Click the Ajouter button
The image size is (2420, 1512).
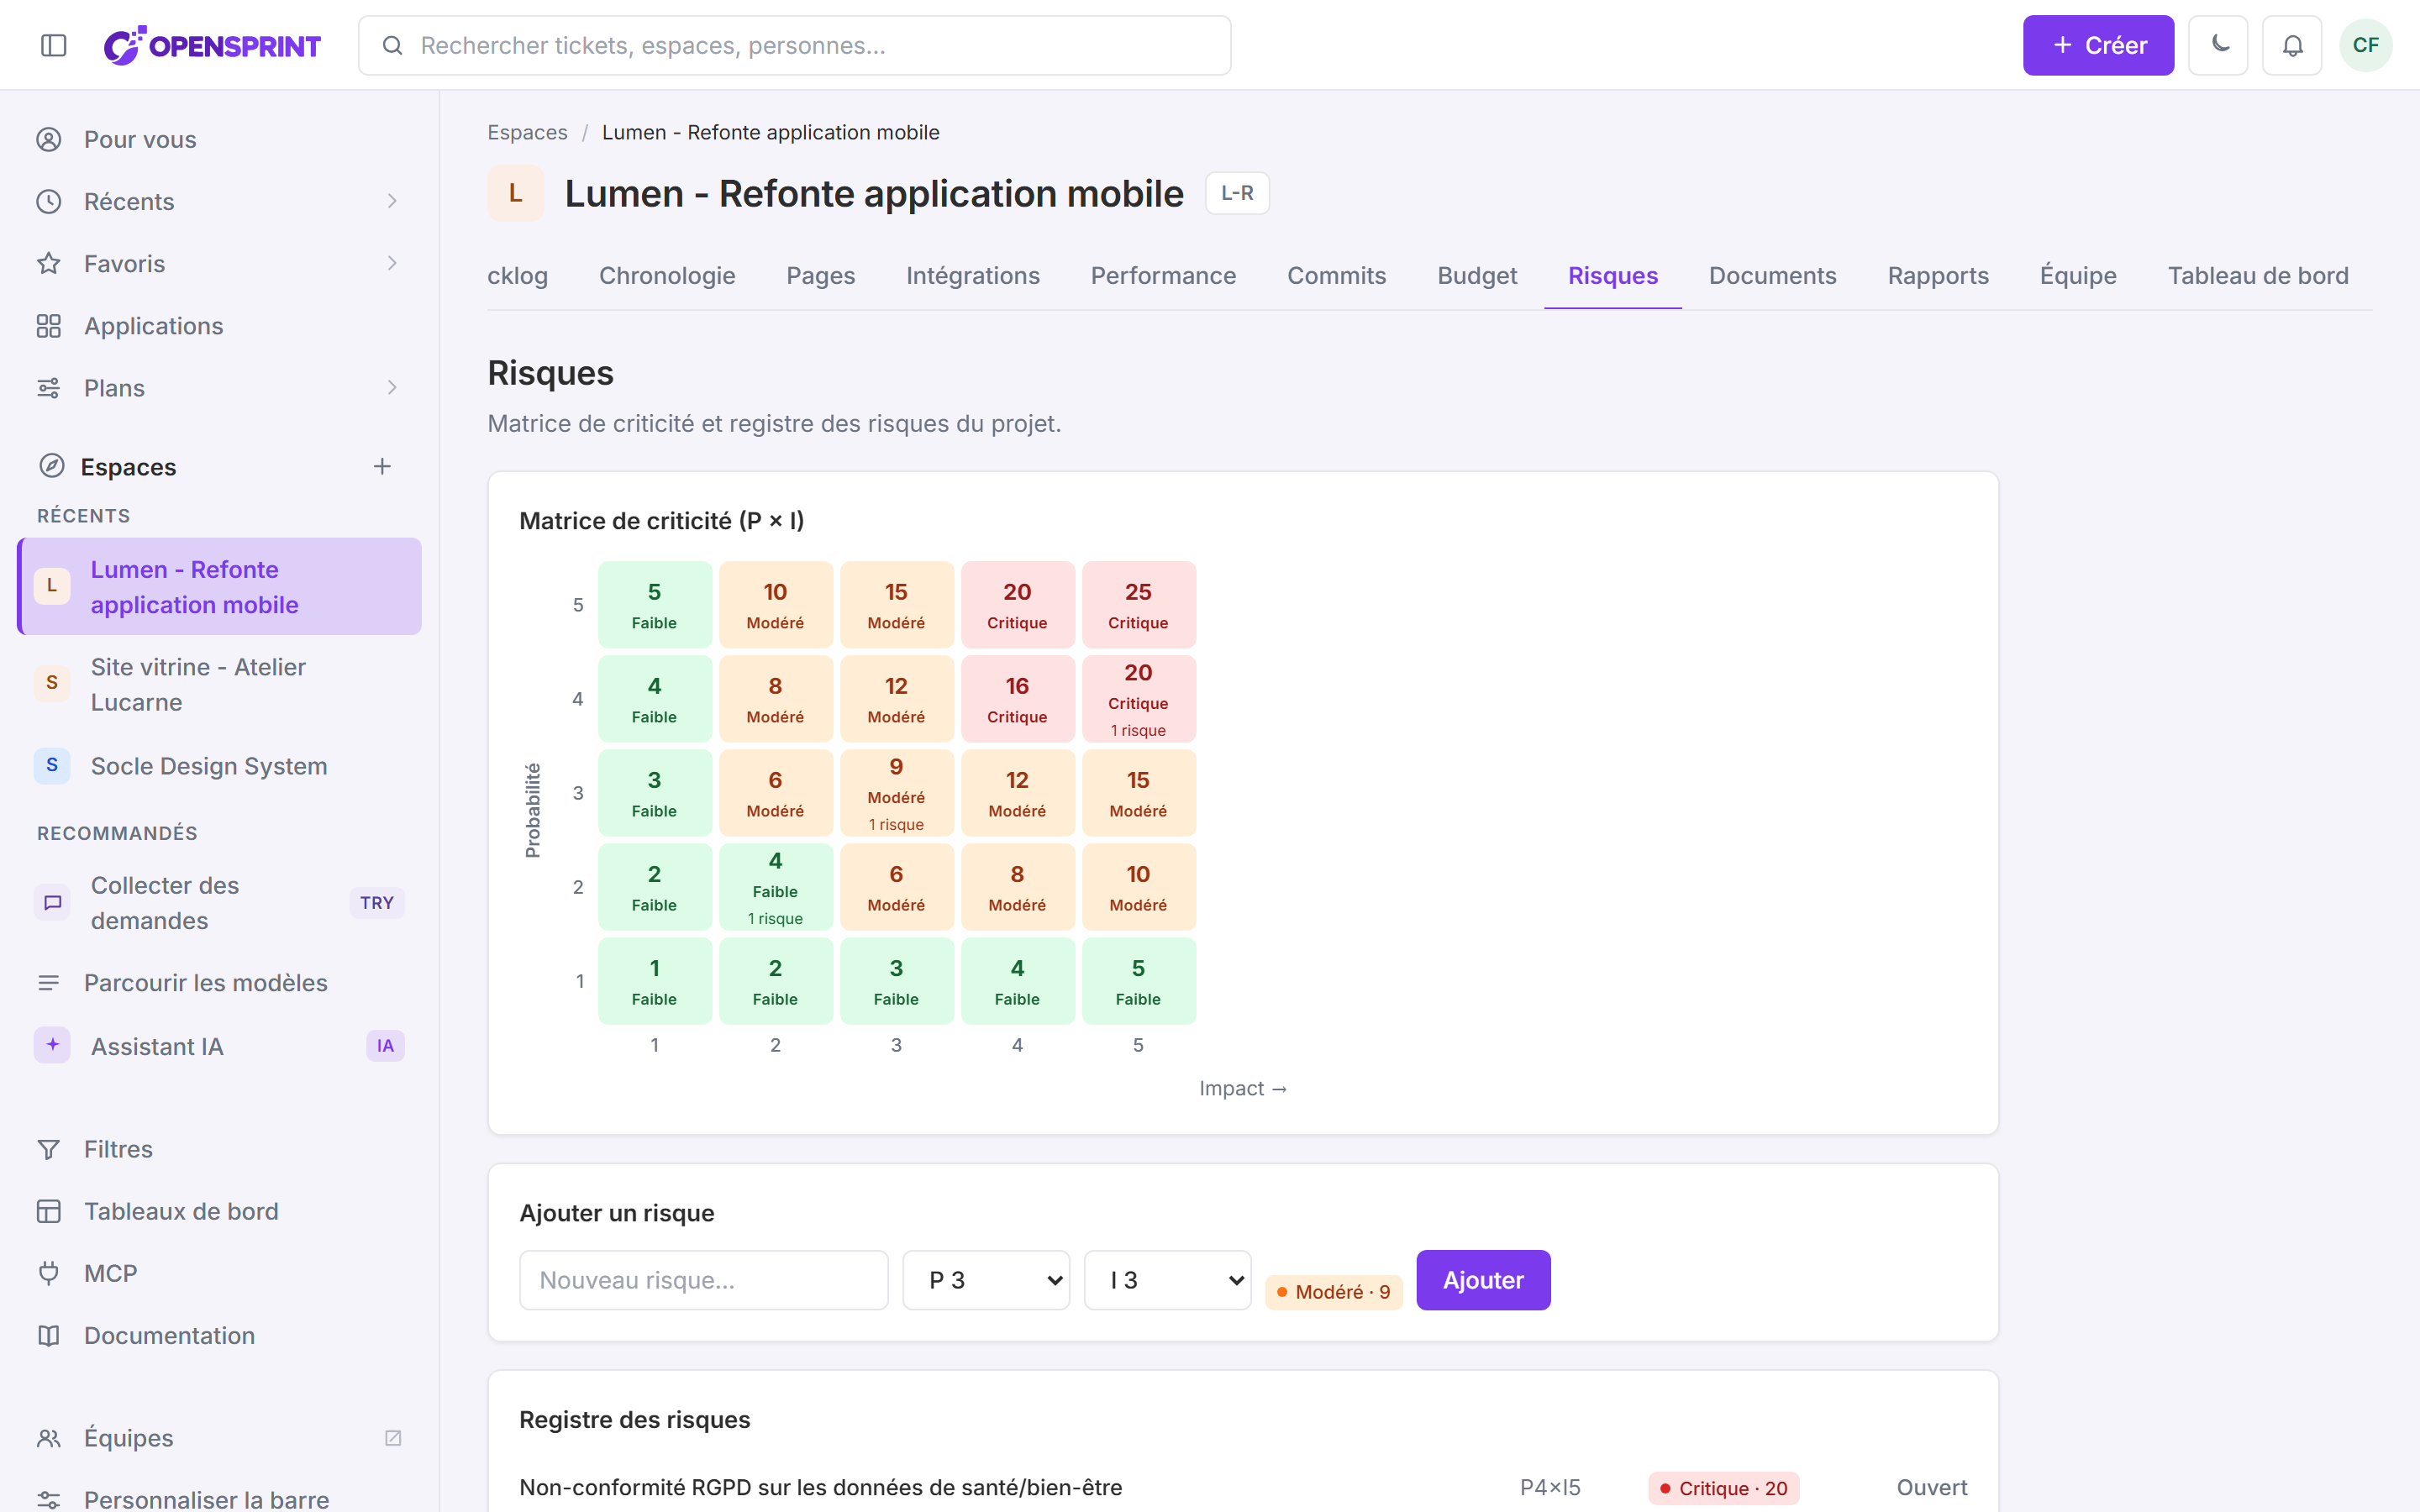[x=1483, y=1280]
